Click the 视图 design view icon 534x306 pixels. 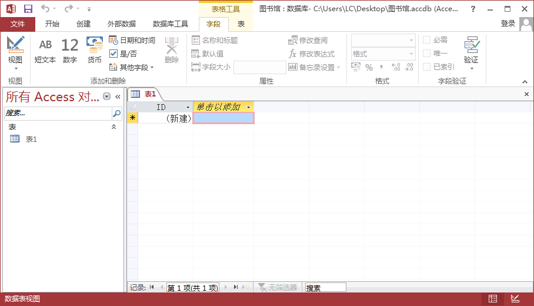pos(15,45)
